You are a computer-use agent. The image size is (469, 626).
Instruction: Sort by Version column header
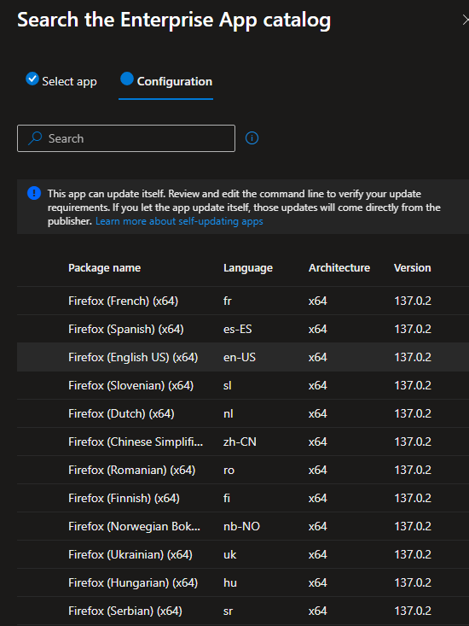(x=413, y=268)
